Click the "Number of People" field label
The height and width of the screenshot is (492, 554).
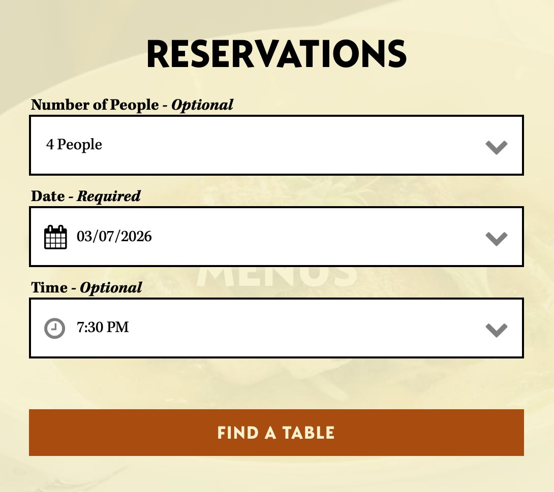tap(95, 105)
